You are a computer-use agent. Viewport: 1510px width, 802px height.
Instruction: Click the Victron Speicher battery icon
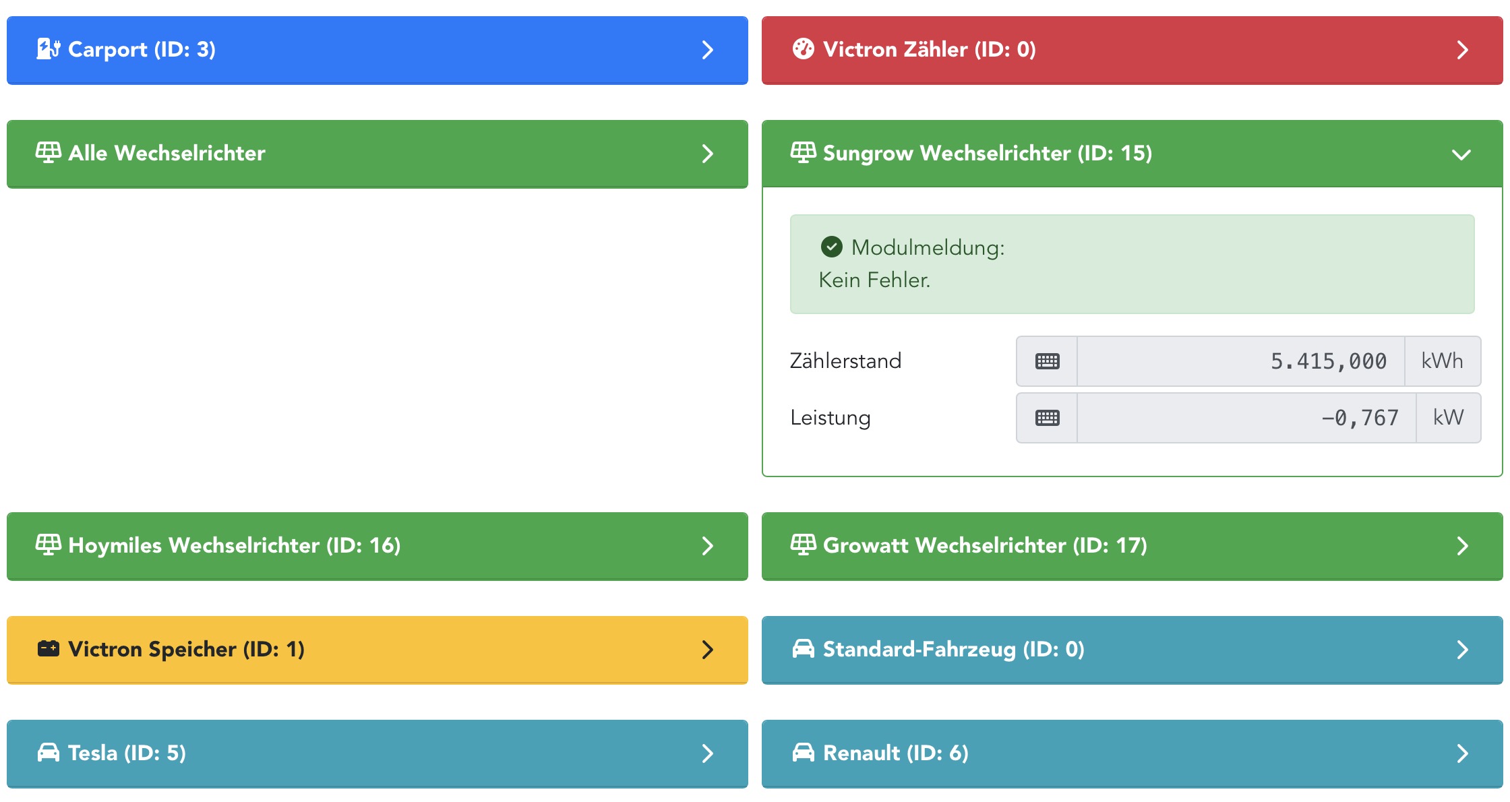[x=48, y=649]
